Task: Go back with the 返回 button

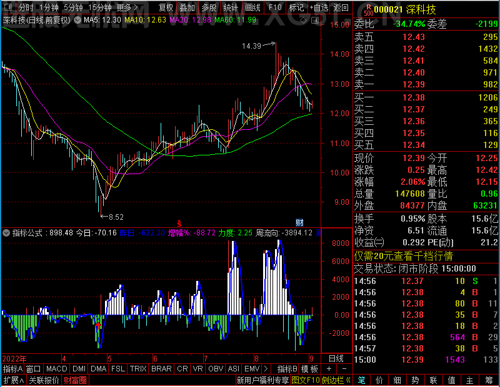Action: tap(341, 7)
